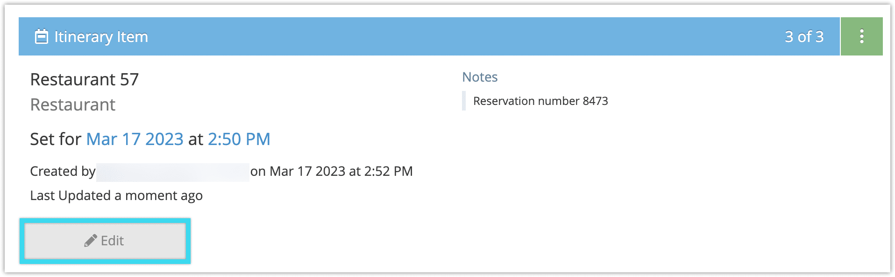895x277 pixels.
Task: Click the gray quote bar beside note
Action: (464, 101)
